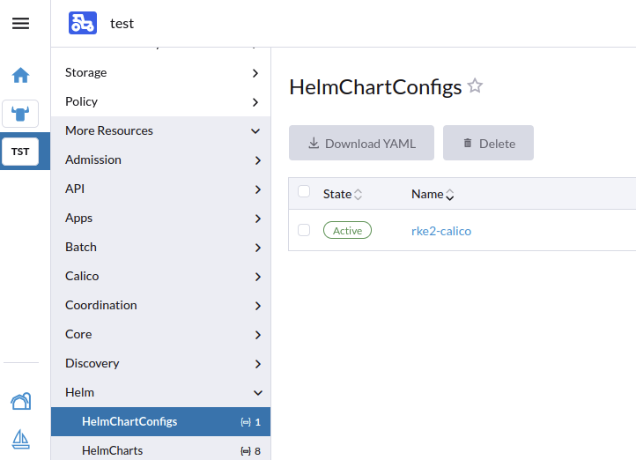Expand the API group chevron
The height and width of the screenshot is (460, 636).
tap(257, 189)
